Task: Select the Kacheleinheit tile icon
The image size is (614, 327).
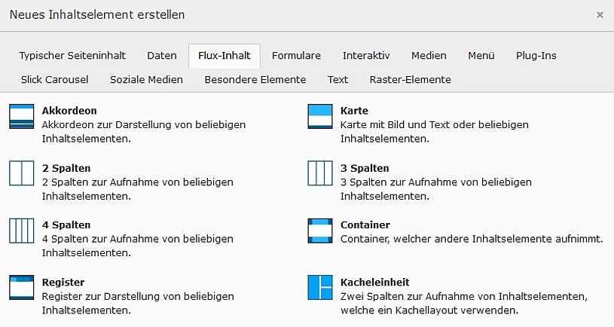Action: [x=320, y=288]
